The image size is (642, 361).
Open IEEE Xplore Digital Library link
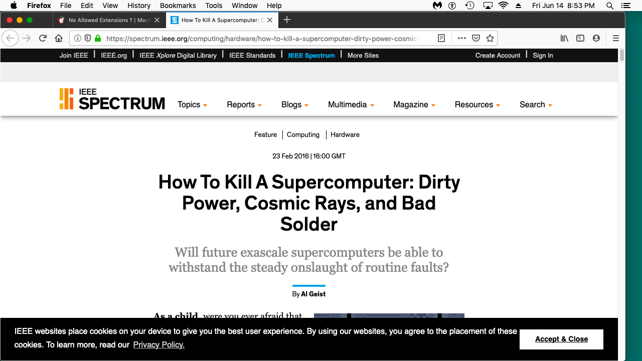(x=178, y=55)
